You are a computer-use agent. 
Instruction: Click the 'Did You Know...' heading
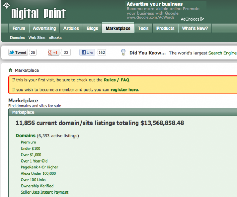pyautogui.click(x=147, y=53)
